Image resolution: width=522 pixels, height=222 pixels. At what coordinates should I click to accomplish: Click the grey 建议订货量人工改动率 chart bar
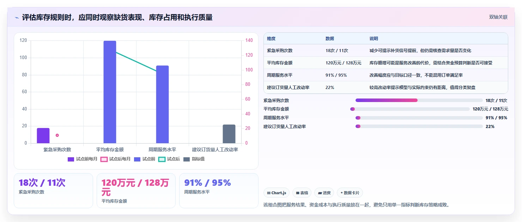pyautogui.click(x=229, y=134)
